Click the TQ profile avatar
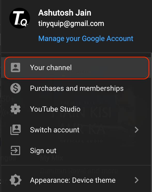The height and width of the screenshot is (192, 152). (20, 18)
